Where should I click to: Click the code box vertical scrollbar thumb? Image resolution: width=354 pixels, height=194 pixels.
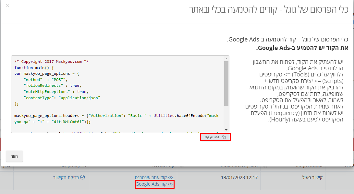coord(226,83)
